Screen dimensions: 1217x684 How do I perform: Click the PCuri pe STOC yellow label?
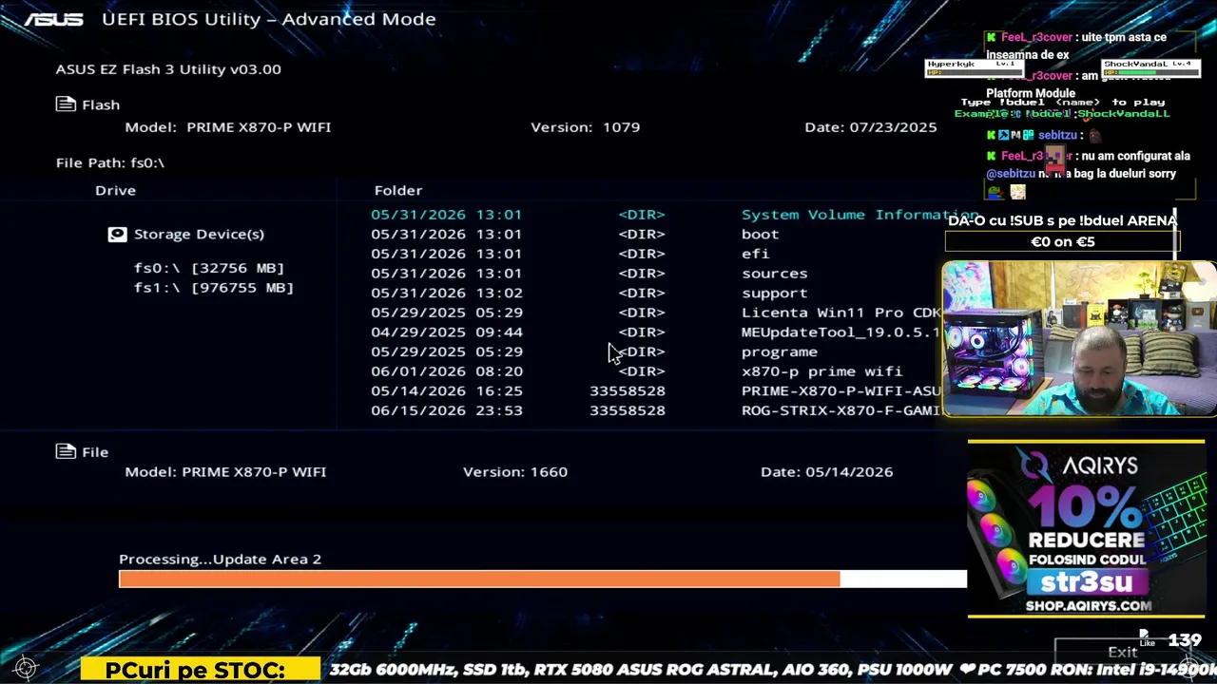(x=201, y=670)
